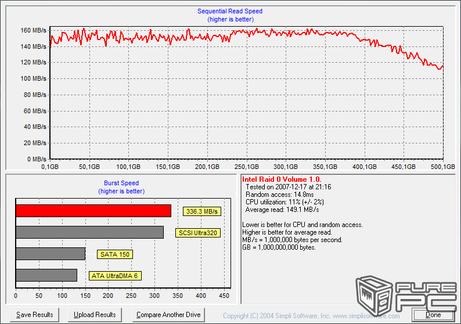The height and width of the screenshot is (324, 461).
Task: Click the red burst speed bar
Action: pos(93,211)
